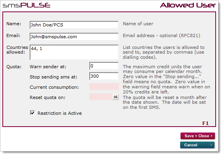Click the Allowed User title heading
Screen dimensions: 222x155
pyautogui.click(x=188, y=5)
